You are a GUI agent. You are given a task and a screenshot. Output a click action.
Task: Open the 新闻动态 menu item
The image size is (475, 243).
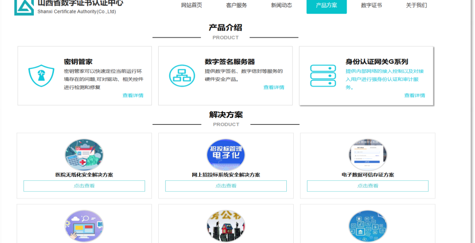point(281,5)
